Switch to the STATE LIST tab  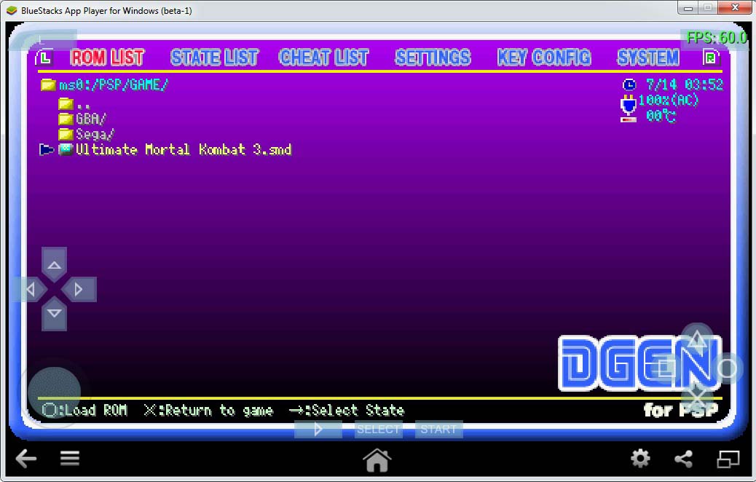[214, 58]
